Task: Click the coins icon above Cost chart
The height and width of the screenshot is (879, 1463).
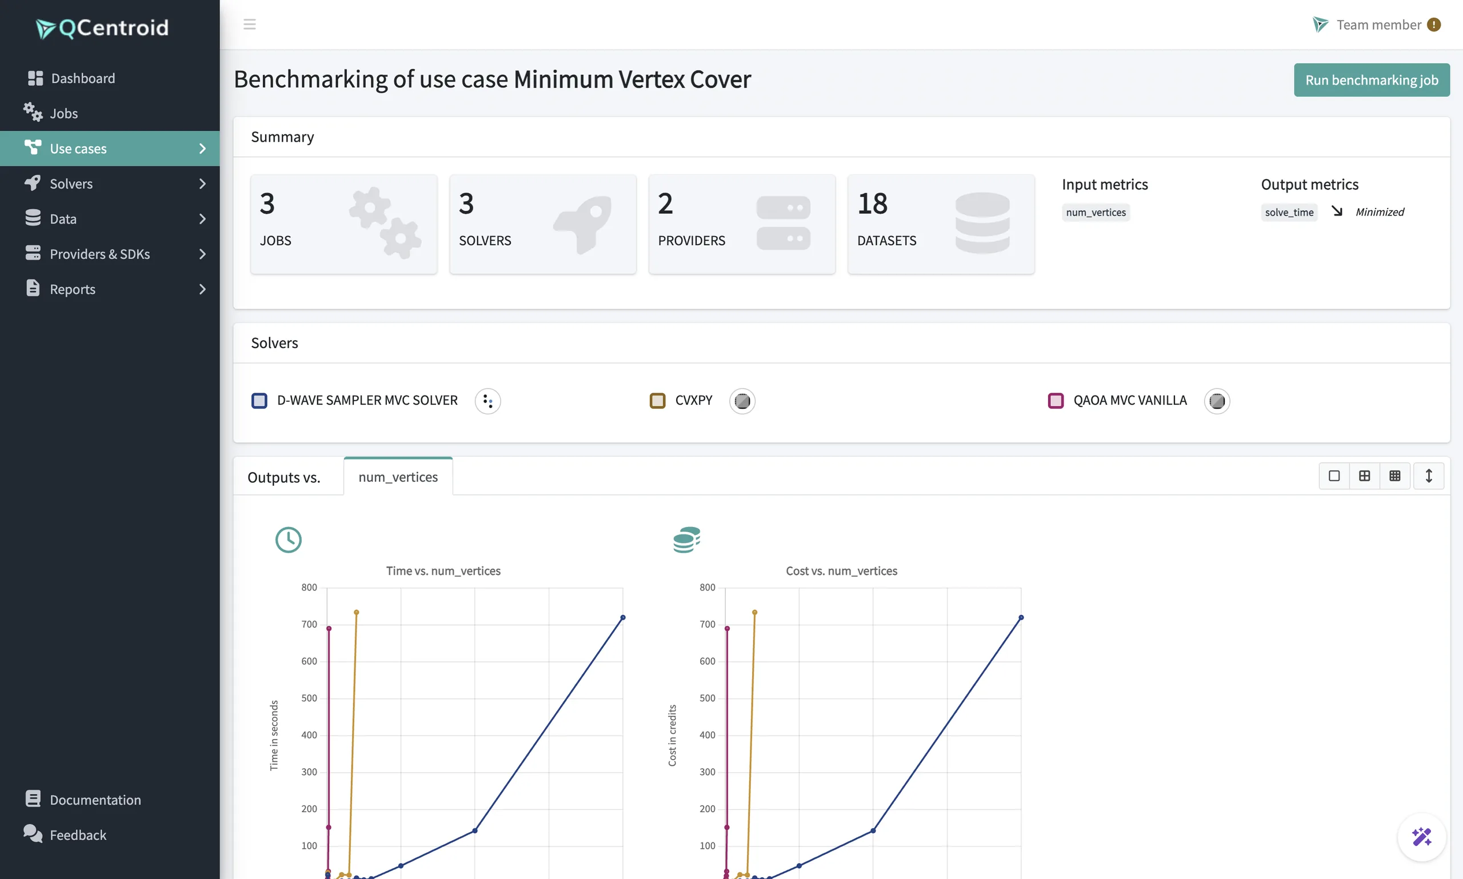Action: click(686, 540)
